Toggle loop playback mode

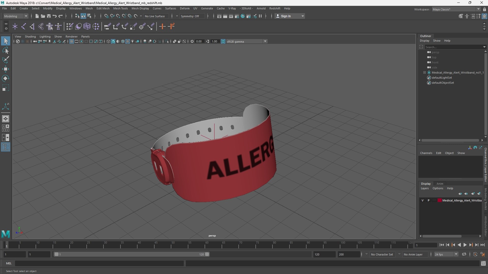(x=464, y=254)
